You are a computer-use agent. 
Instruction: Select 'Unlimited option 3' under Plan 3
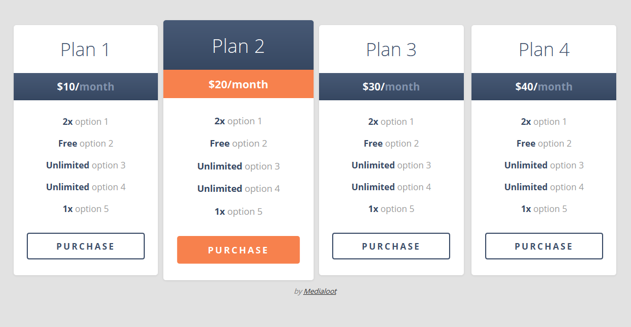pos(391,165)
